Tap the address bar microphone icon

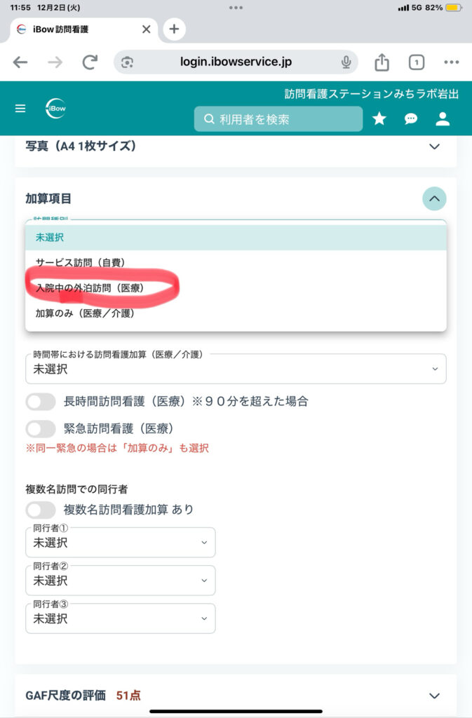tap(346, 62)
